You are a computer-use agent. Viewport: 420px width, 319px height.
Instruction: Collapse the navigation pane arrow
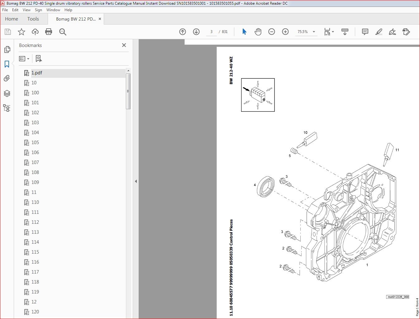point(136,181)
